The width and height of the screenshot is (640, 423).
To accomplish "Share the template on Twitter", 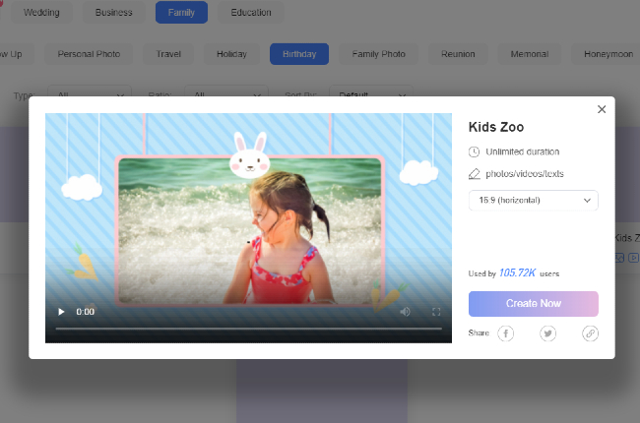I will 547,333.
